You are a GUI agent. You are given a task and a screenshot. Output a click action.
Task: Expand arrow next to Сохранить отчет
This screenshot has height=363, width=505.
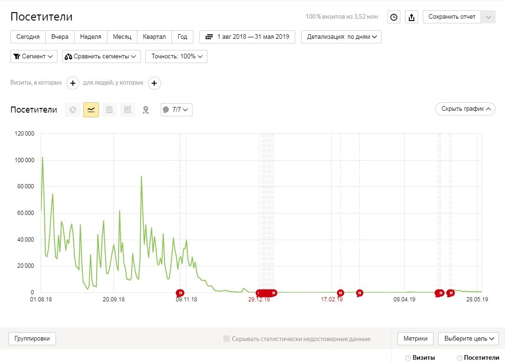click(x=488, y=17)
